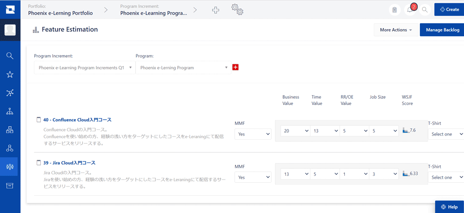Open the archive box sidebar icon
This screenshot has width=464, height=213.
(10, 186)
